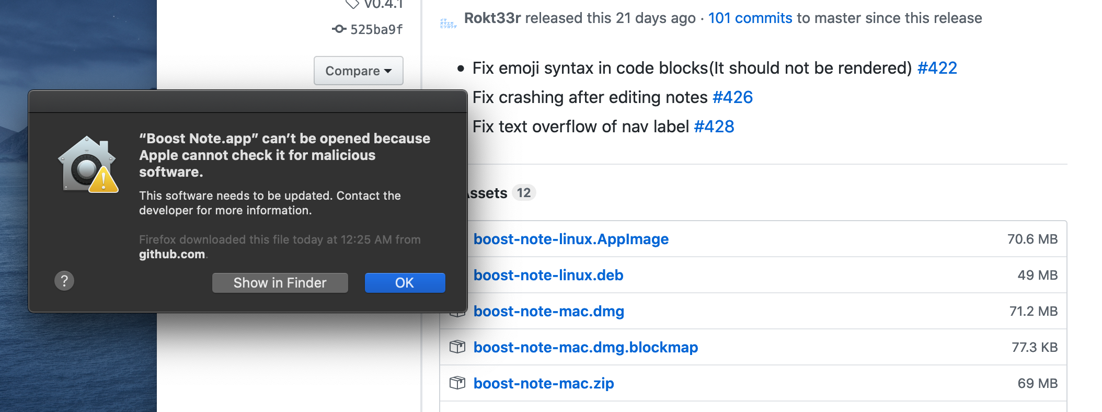
Task: Open the Compare dropdown
Action: 359,71
